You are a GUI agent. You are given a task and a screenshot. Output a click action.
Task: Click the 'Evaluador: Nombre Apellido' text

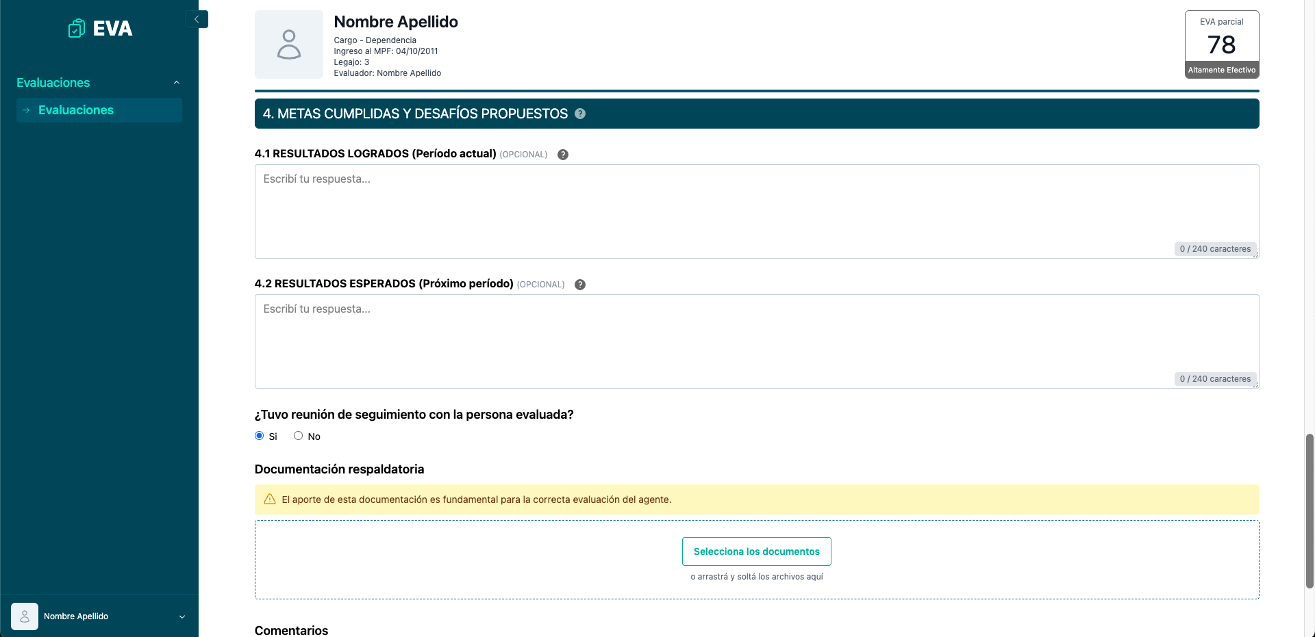[388, 73]
